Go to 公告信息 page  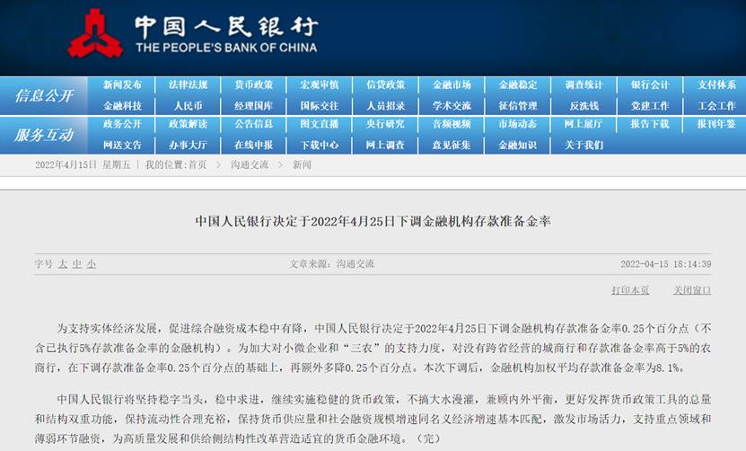pyautogui.click(x=253, y=125)
